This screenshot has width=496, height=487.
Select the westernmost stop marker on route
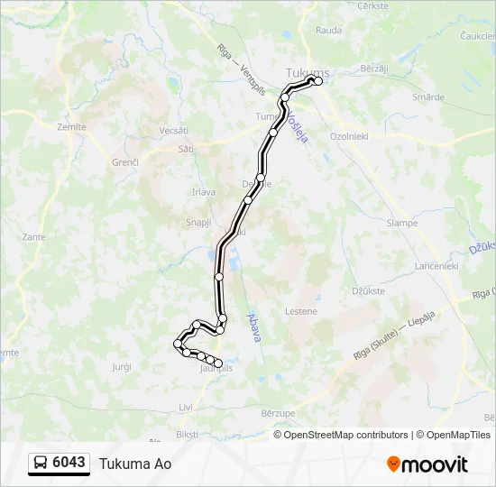(178, 344)
